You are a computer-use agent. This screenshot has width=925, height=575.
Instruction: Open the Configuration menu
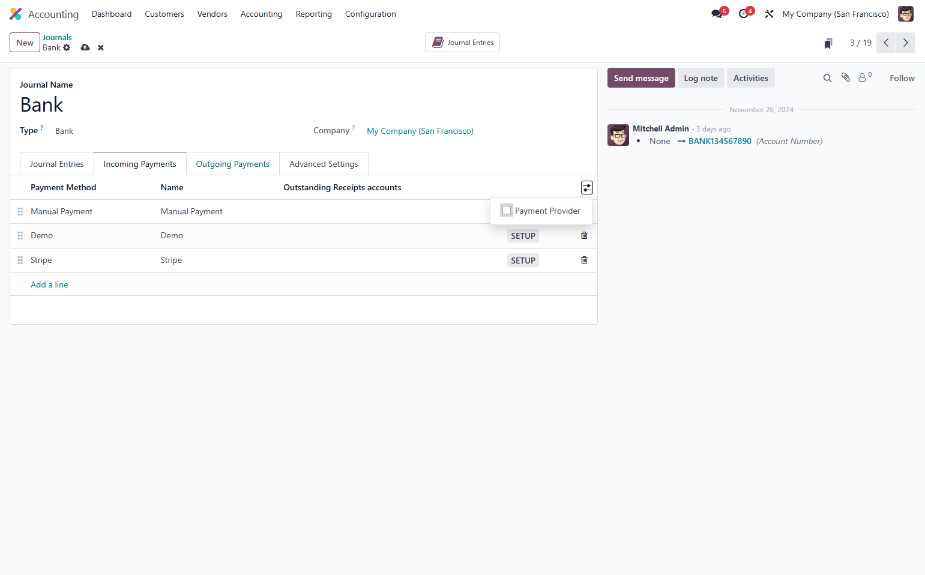click(x=370, y=14)
